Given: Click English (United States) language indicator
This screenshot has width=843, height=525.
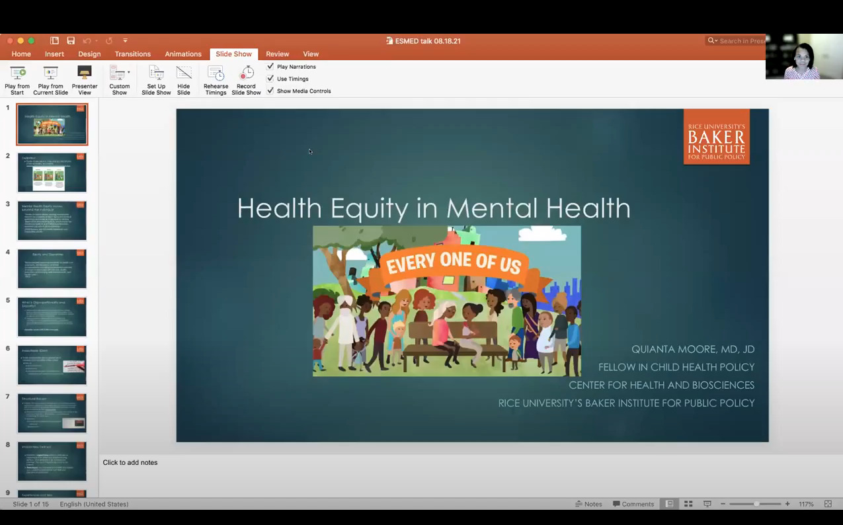Looking at the screenshot, I should tap(94, 504).
